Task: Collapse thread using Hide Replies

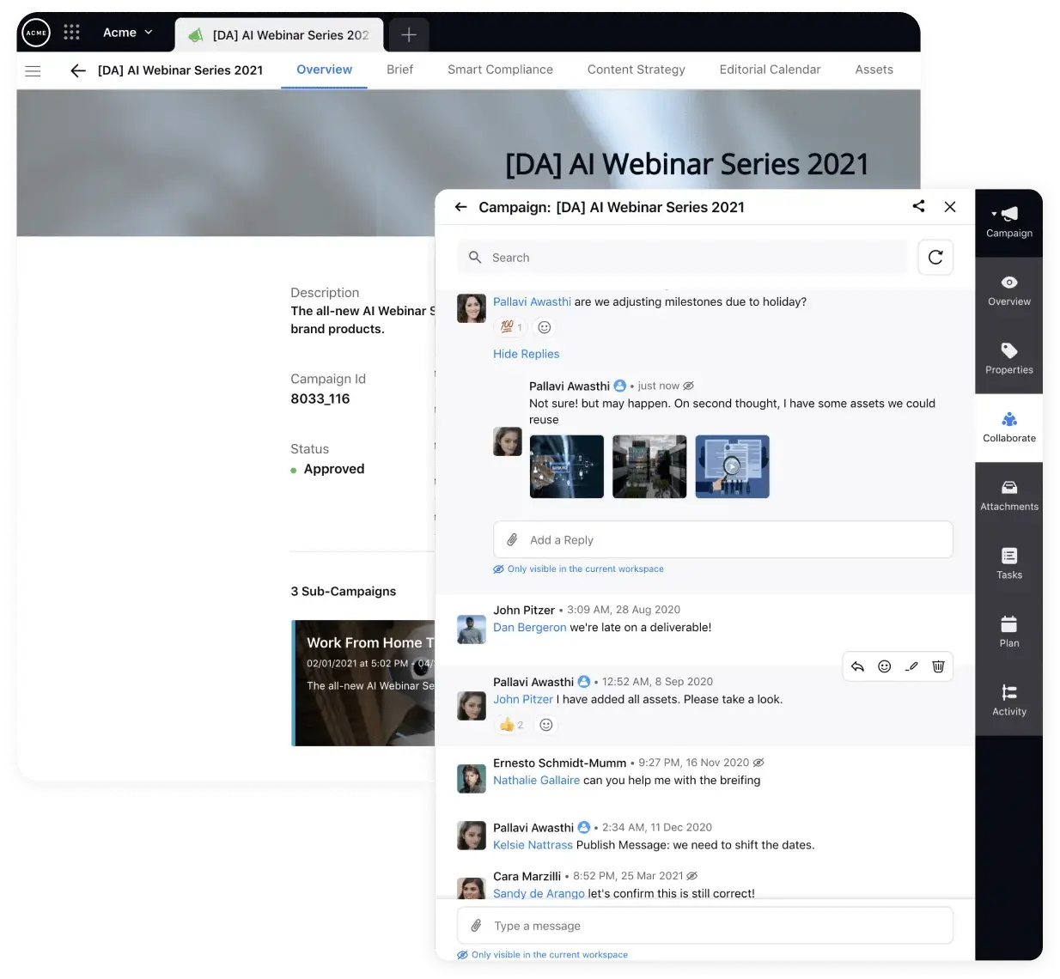Action: (x=526, y=354)
